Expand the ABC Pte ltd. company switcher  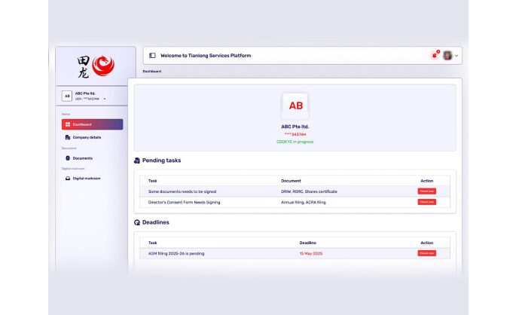(105, 99)
